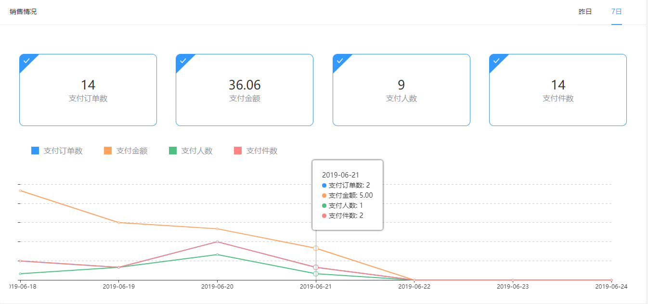Click the orange 支付金额 legend swatch
Image resolution: width=648 pixels, height=304 pixels.
pos(108,151)
